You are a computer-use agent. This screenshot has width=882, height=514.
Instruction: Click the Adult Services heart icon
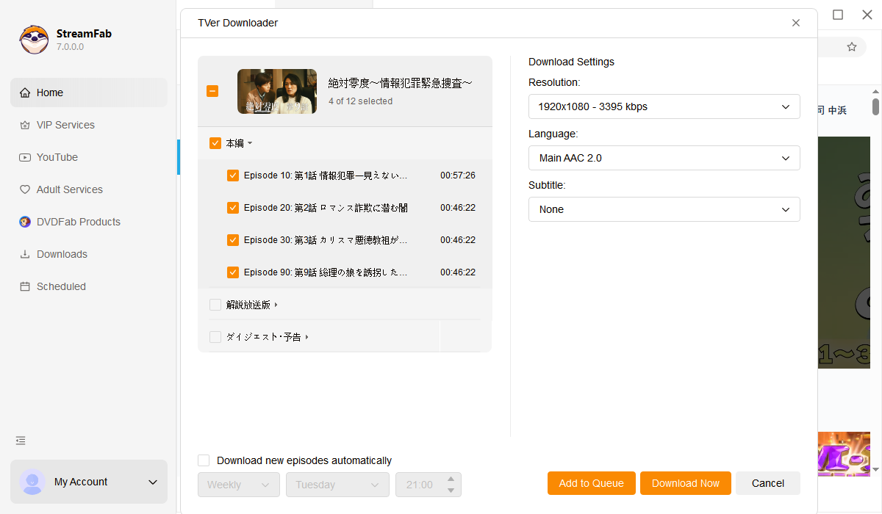point(25,189)
